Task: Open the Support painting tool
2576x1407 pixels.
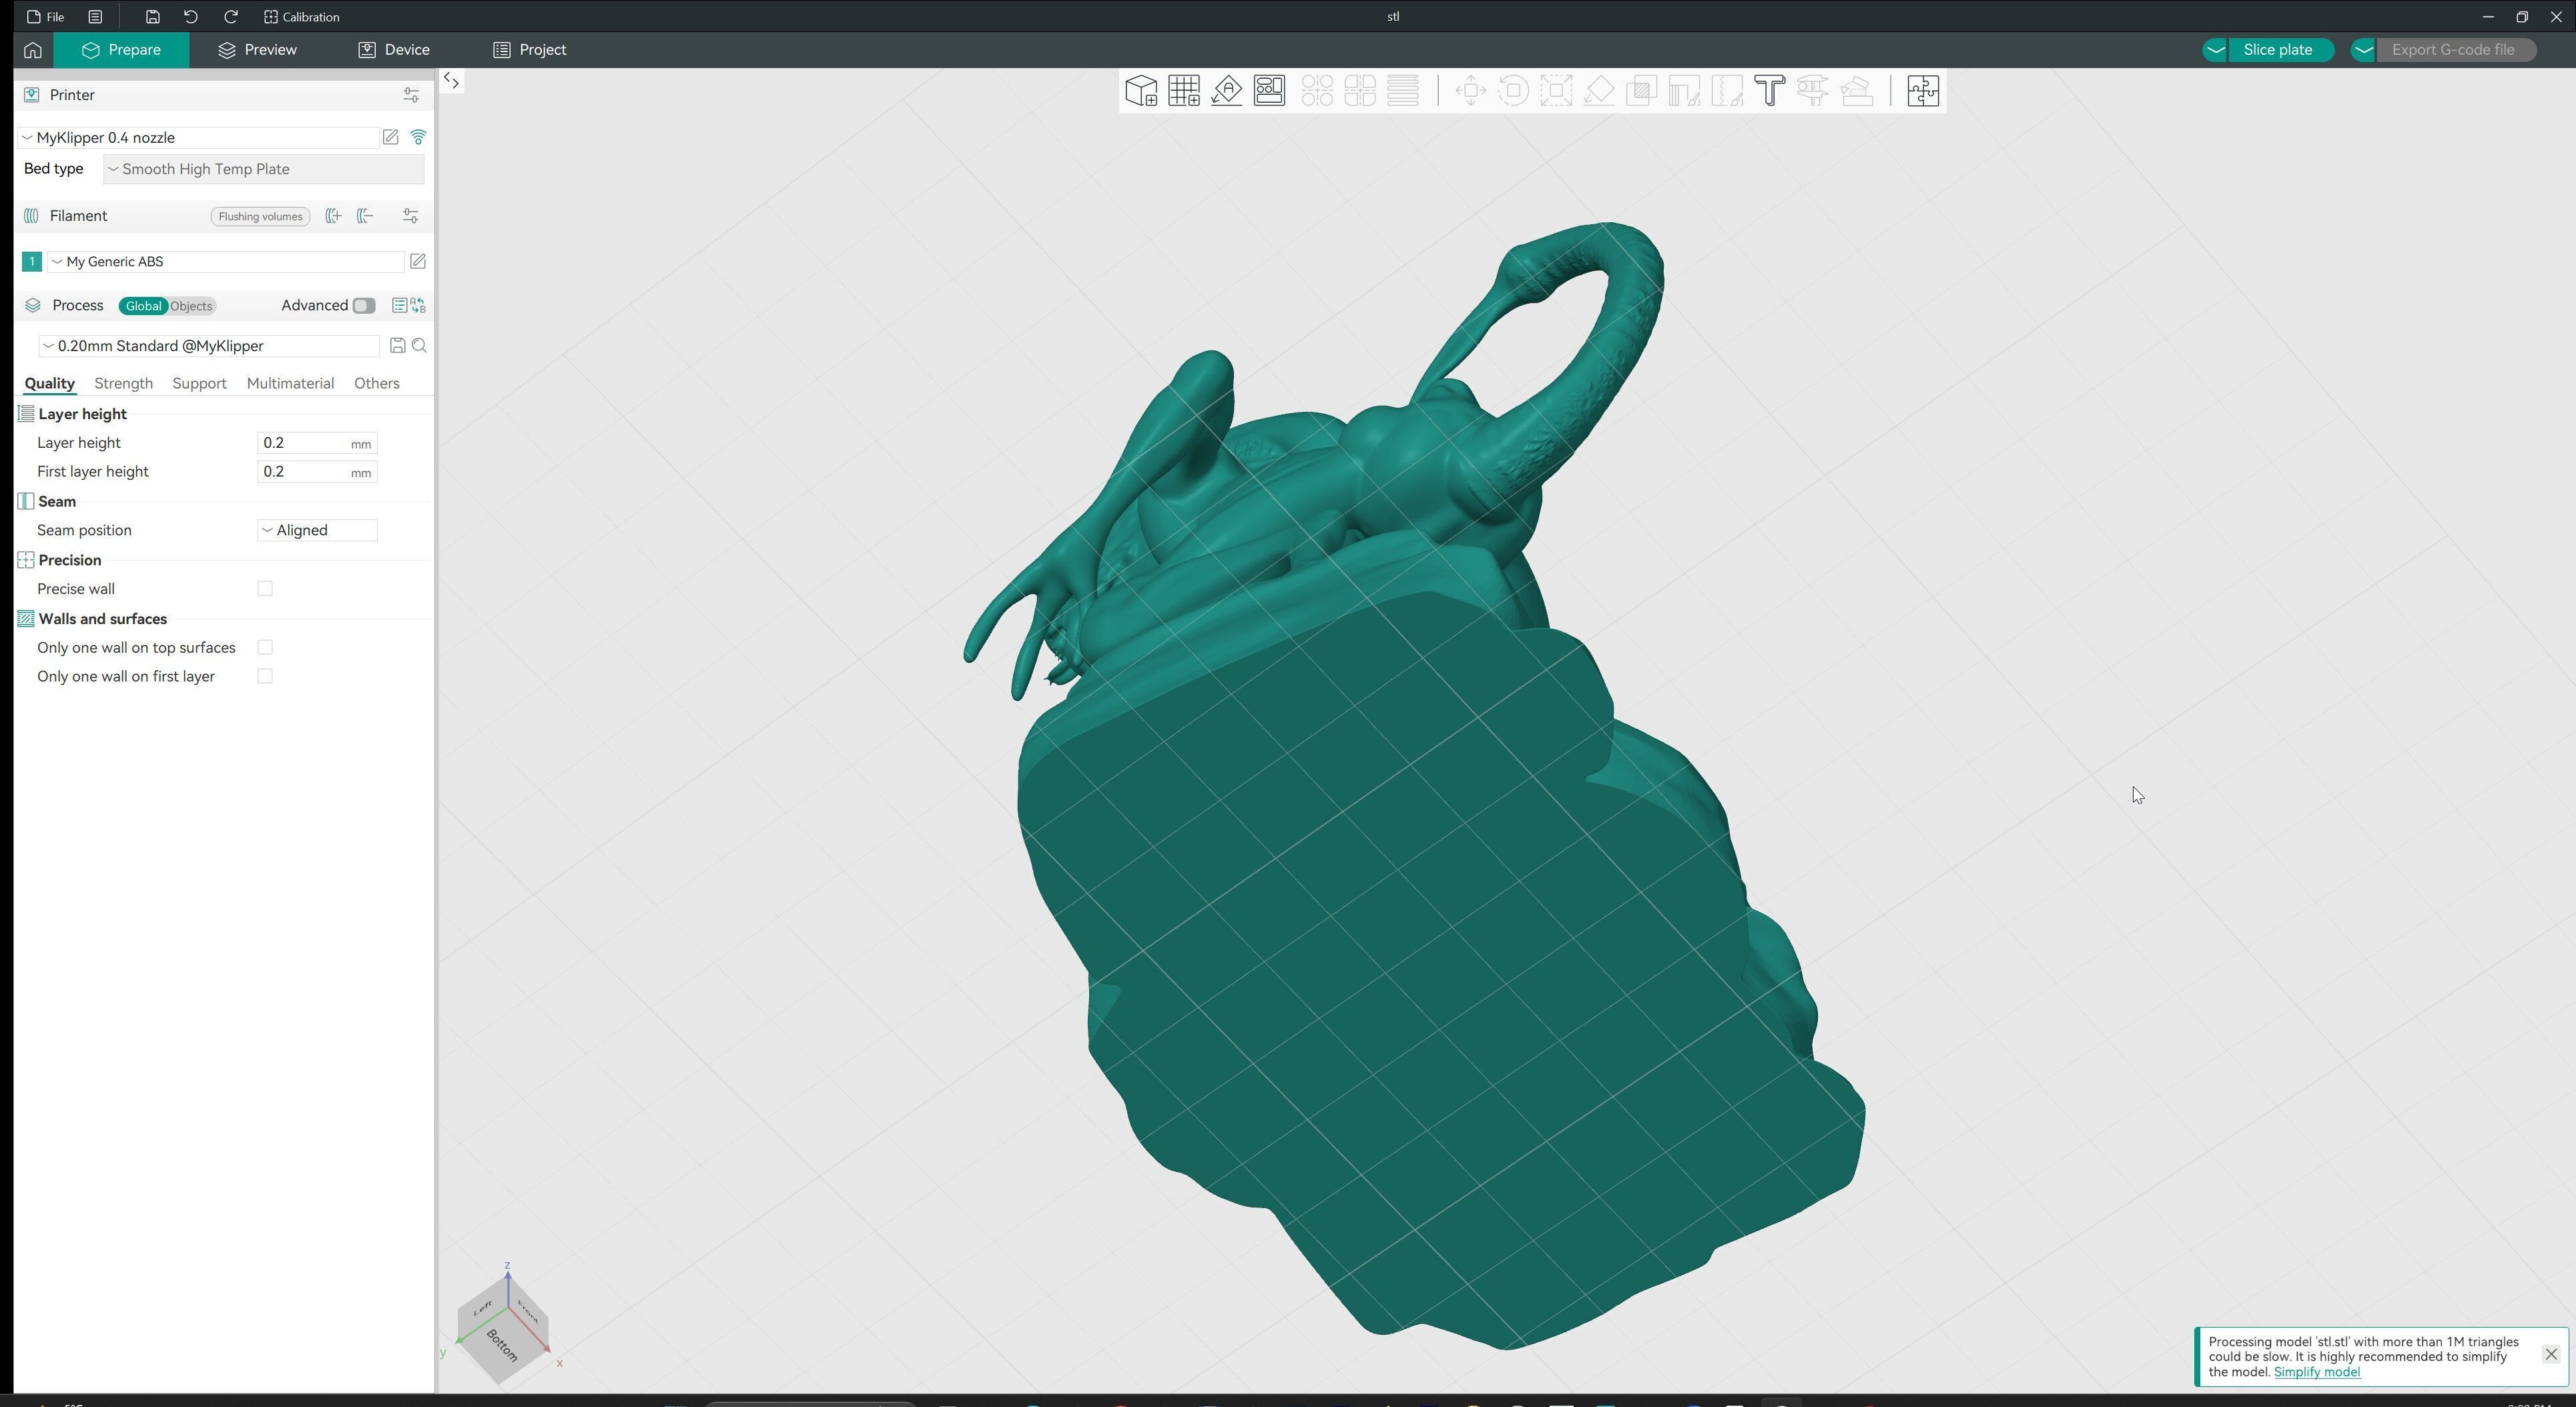Action: [1685, 91]
